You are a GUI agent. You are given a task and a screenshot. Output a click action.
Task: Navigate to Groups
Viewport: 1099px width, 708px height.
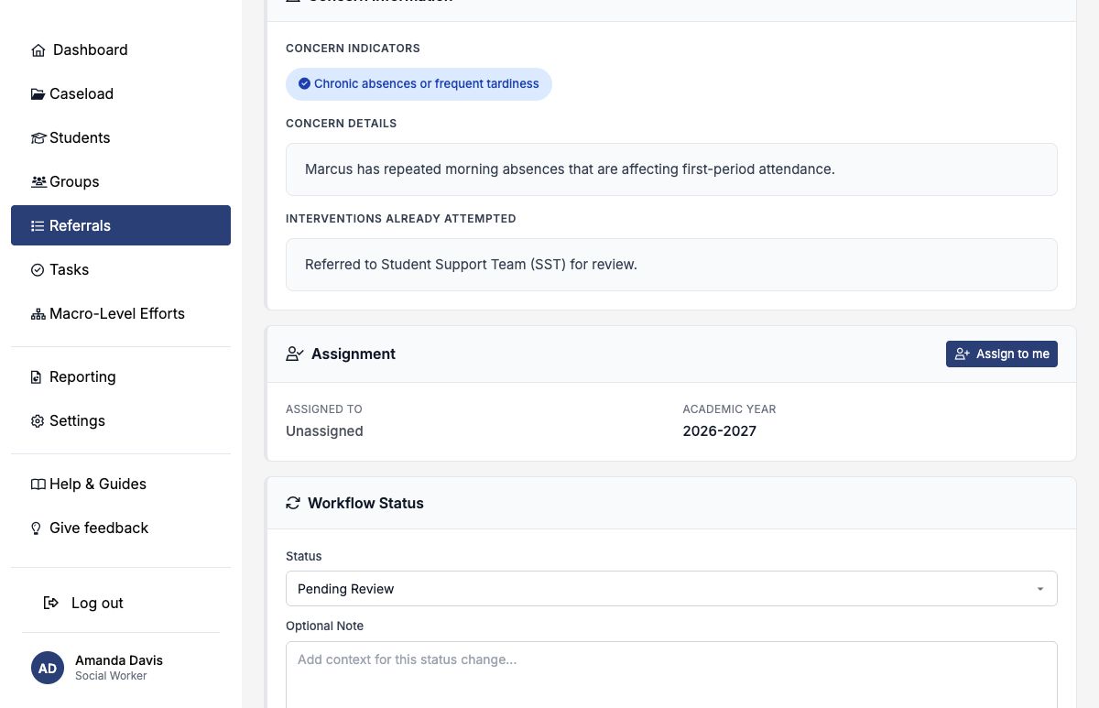(x=121, y=181)
